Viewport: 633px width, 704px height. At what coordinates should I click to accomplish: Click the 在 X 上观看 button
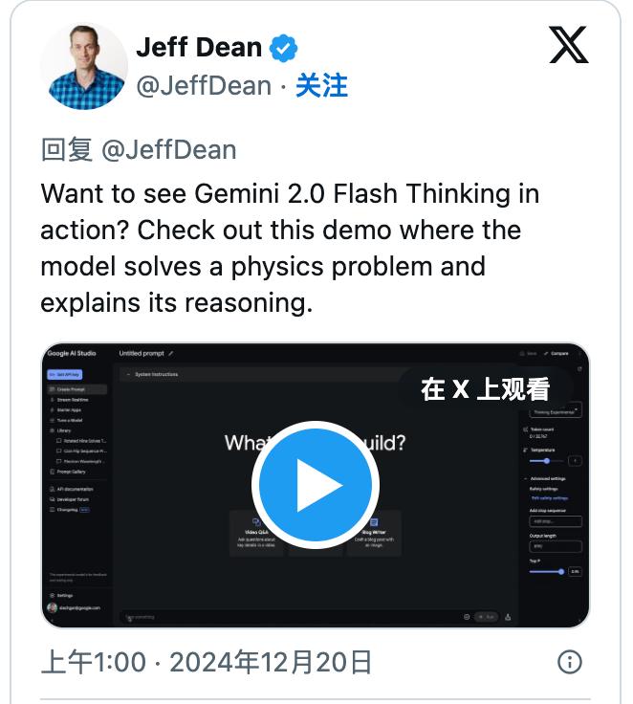(x=486, y=388)
